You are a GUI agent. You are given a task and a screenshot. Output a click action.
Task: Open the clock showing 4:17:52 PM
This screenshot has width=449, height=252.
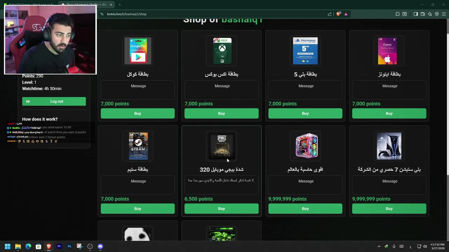437,246
